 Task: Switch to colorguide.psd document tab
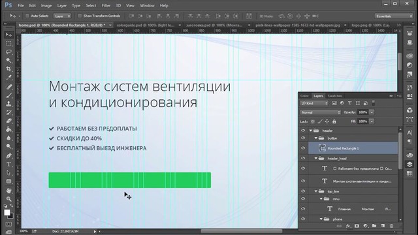click(146, 25)
